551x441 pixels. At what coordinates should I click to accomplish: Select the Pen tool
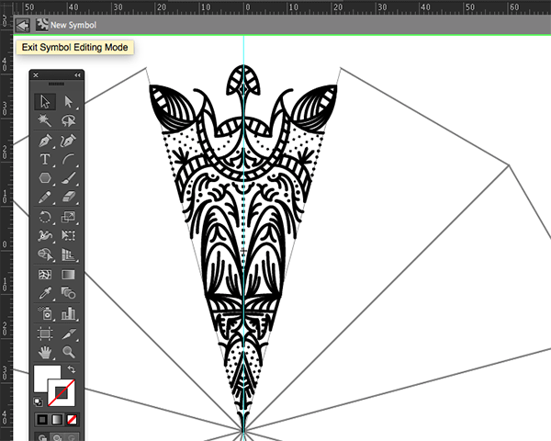click(44, 141)
